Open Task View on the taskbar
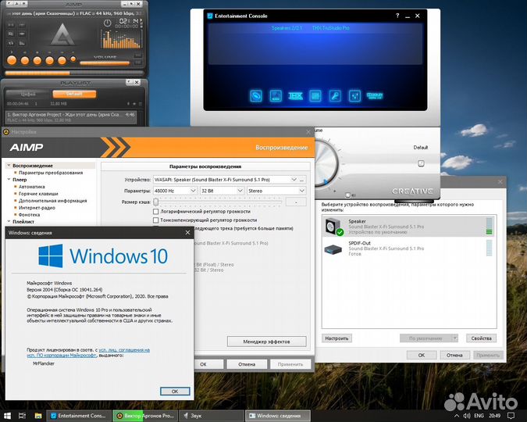This screenshot has height=422, width=527. click(22, 416)
